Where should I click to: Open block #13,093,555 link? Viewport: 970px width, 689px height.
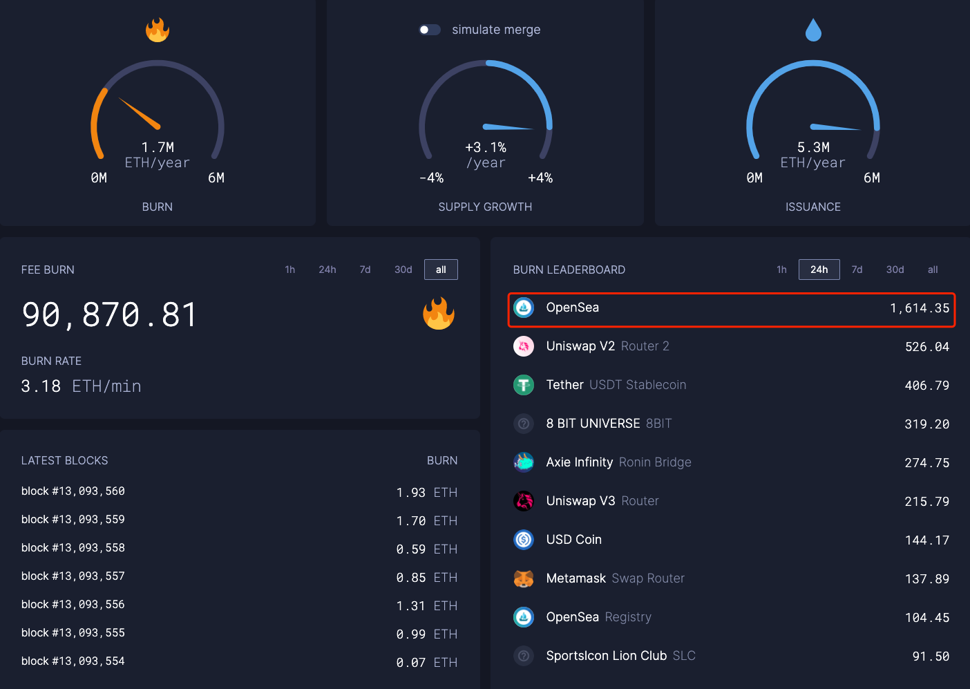tap(73, 633)
